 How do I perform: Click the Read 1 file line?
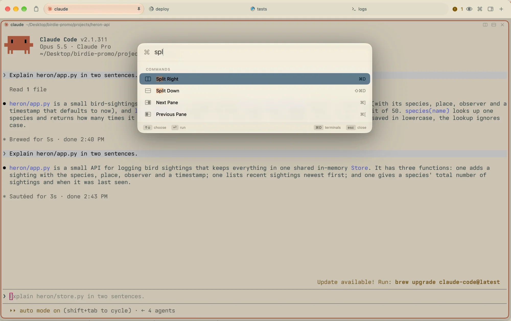28,89
